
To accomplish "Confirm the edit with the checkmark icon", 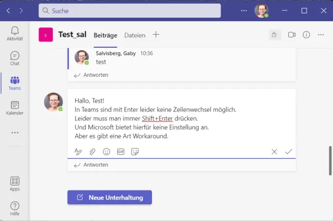I will tap(289, 151).
